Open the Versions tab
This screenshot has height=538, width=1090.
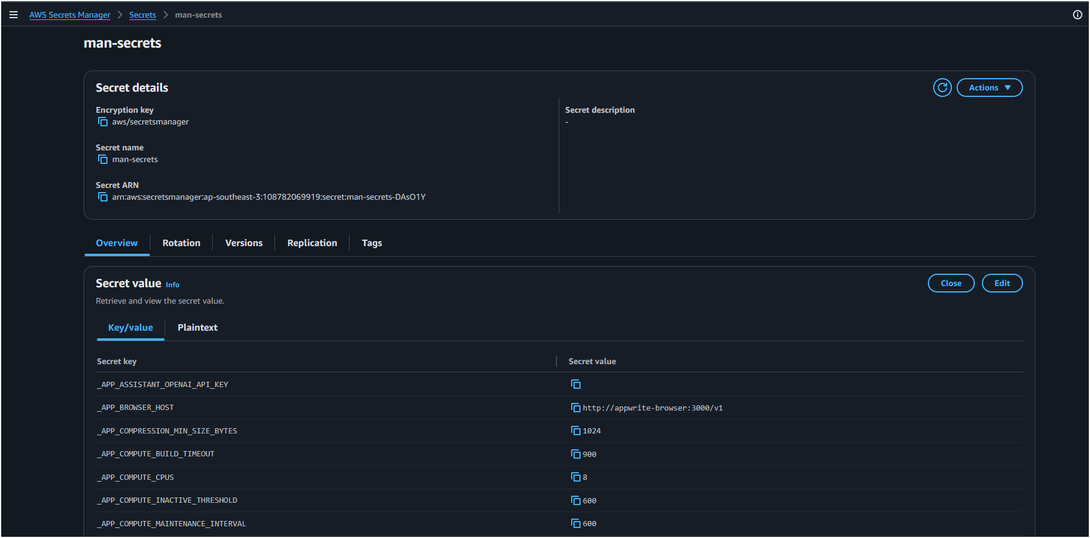(x=244, y=243)
